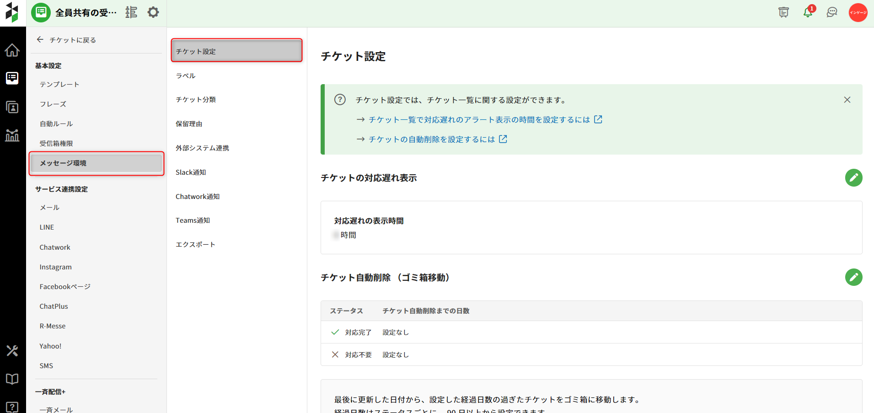The image size is (874, 413).
Task: Click the red user avatar in header
Action: tap(858, 12)
